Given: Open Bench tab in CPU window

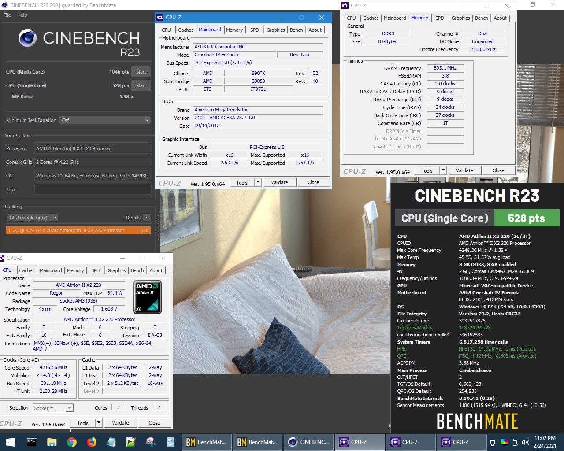Looking at the screenshot, I should click(137, 270).
